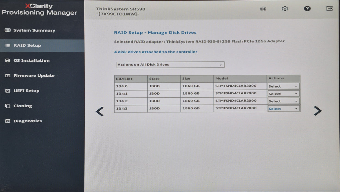This screenshot has width=340, height=192.
Task: Open settings via the gear icon
Action: 285,9
